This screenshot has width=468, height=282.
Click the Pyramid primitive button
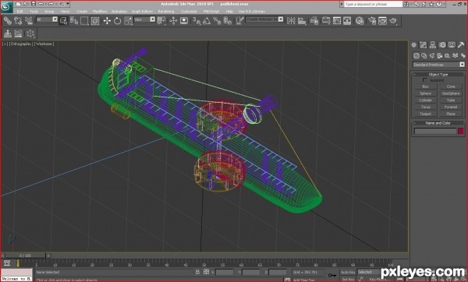451,107
